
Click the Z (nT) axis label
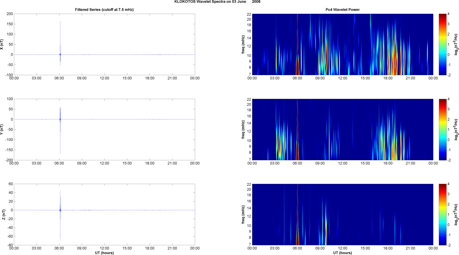coord(3,215)
